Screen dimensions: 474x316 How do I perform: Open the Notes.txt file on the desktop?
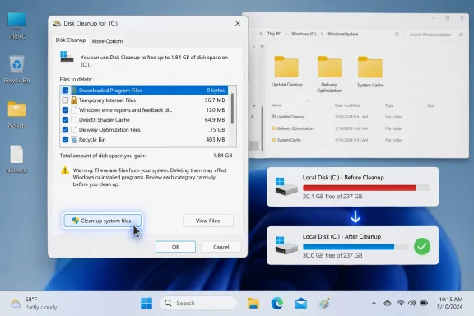(x=17, y=159)
